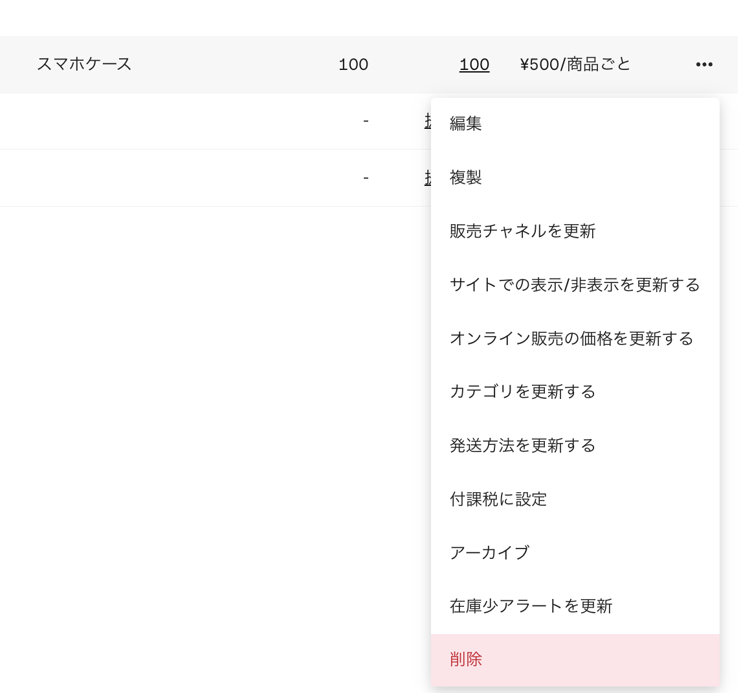Choose オンライン販売の価格を更新する
Image resolution: width=752 pixels, height=693 pixels.
click(571, 338)
